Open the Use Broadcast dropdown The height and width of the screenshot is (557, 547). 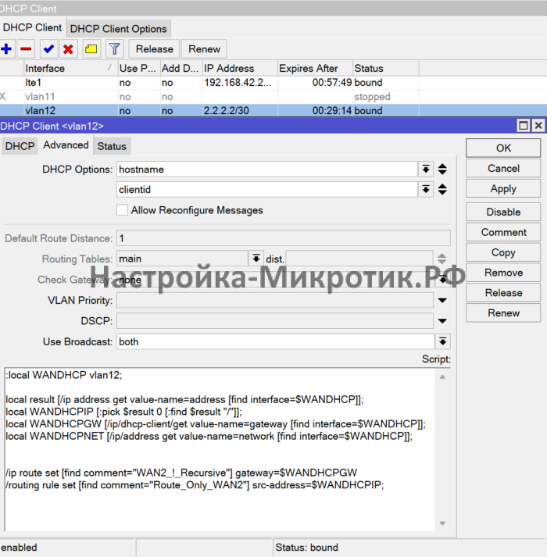coord(442,341)
